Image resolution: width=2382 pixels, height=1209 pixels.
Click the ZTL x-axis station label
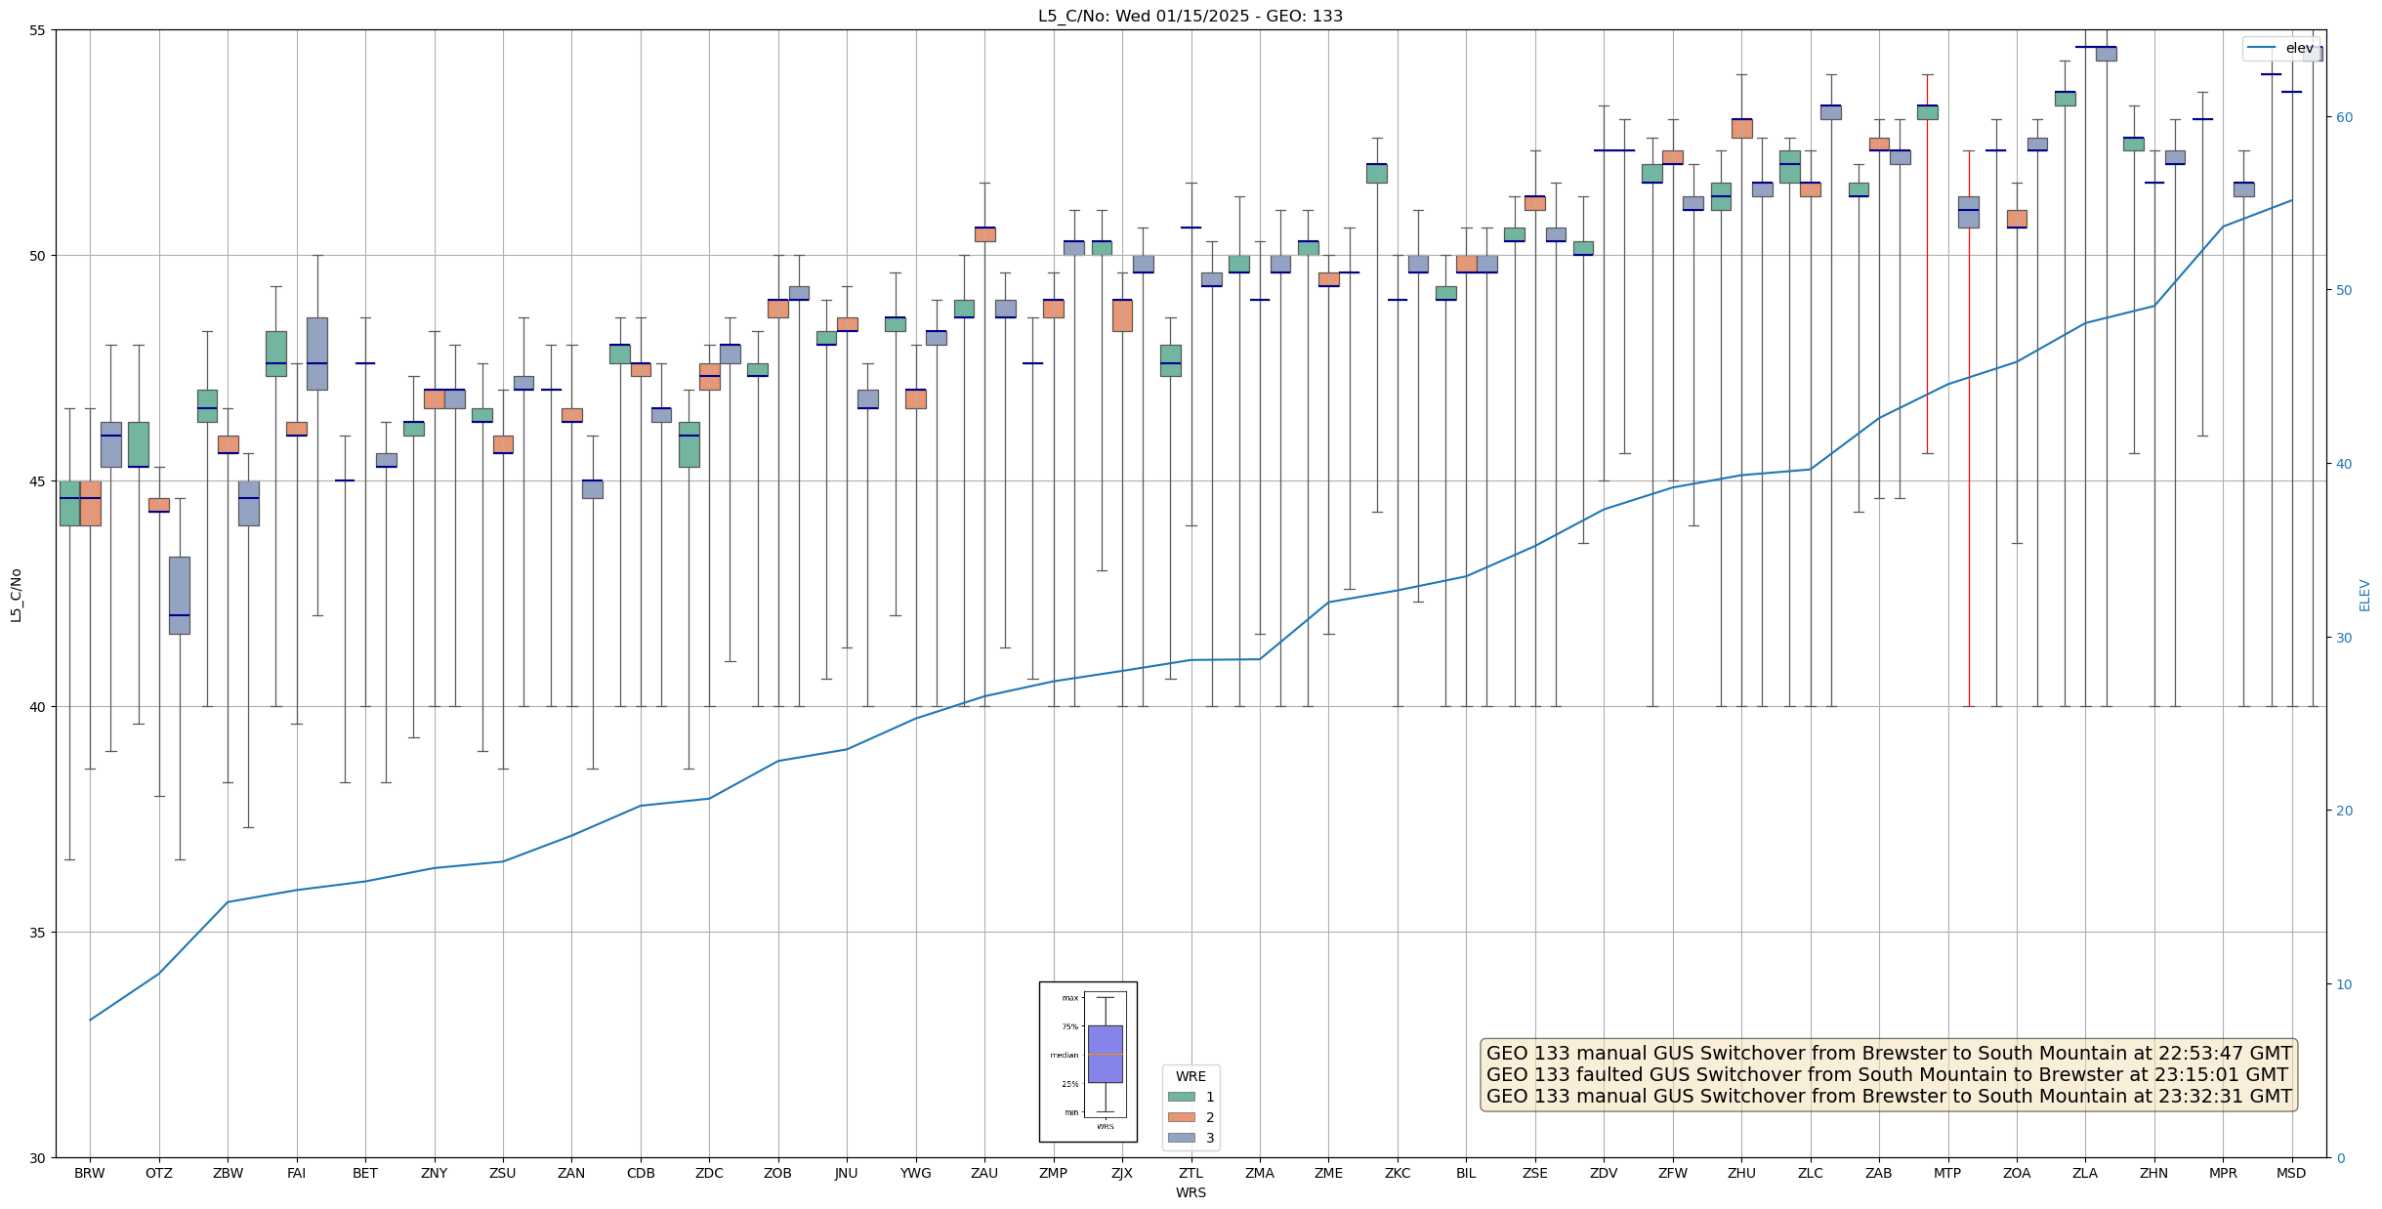pyautogui.click(x=1191, y=1173)
